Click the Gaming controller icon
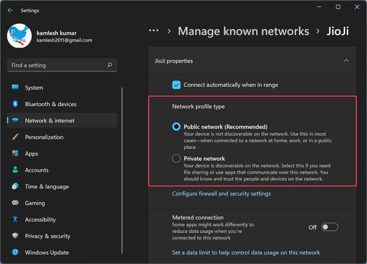This screenshot has height=264, width=367. [x=15, y=203]
